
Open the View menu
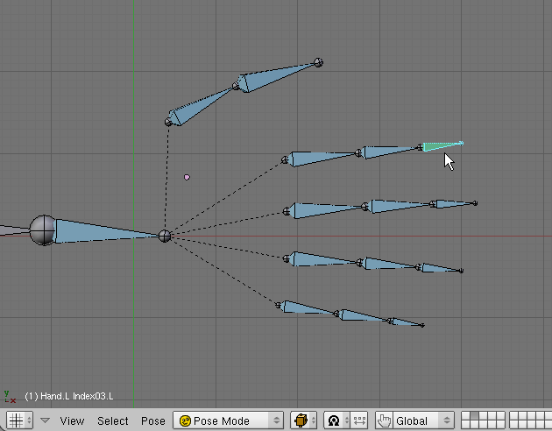72,420
